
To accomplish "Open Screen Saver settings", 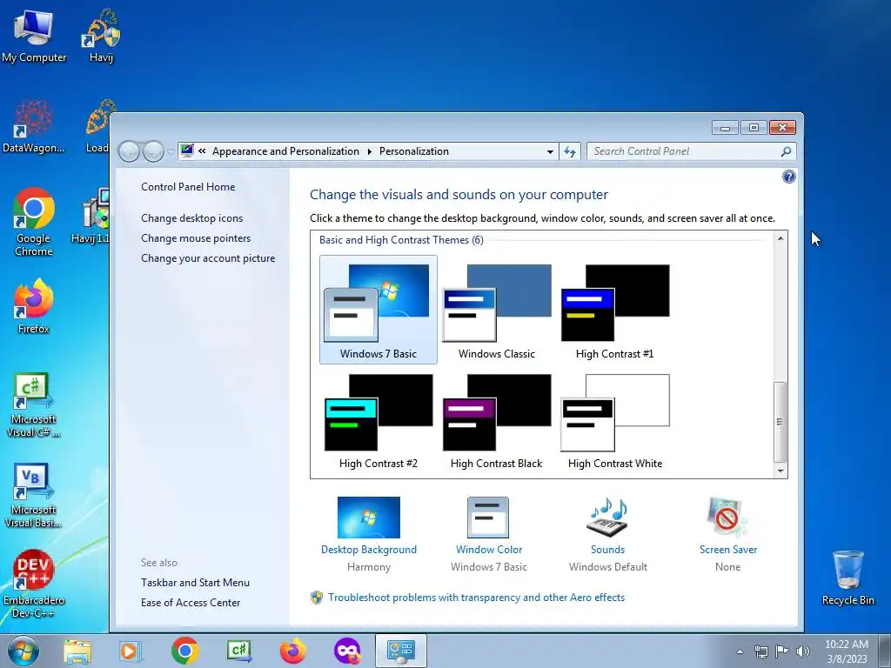I will 728,534.
